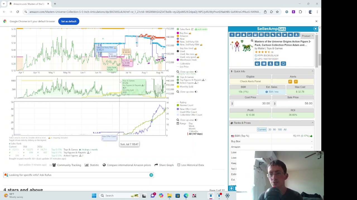Collapse the Quick Info section

point(312,71)
